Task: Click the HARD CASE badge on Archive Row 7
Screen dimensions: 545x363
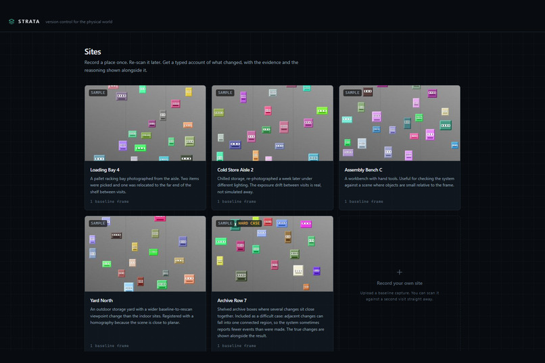Action: point(249,223)
